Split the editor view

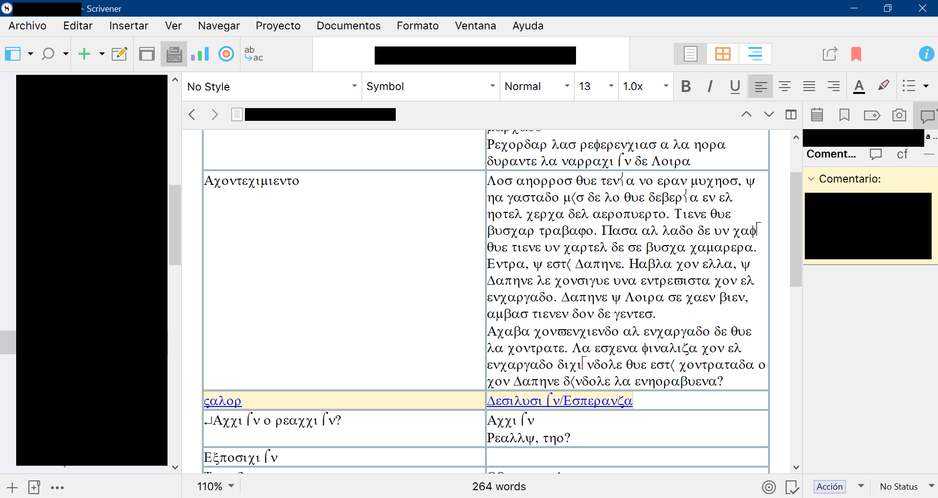pyautogui.click(x=791, y=115)
